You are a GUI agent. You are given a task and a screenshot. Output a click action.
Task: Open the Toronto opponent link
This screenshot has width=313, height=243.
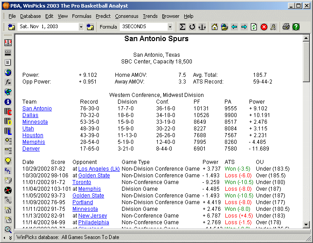(x=82, y=182)
